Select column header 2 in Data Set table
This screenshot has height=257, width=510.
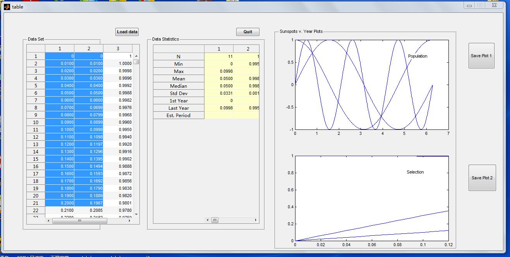point(89,48)
